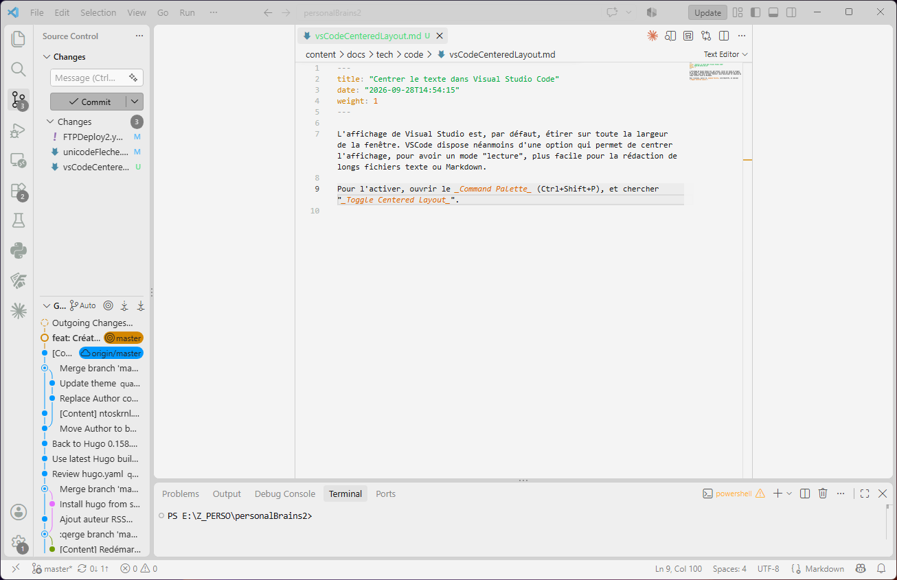Image resolution: width=897 pixels, height=580 pixels.
Task: Click the Commit button
Action: pos(89,102)
